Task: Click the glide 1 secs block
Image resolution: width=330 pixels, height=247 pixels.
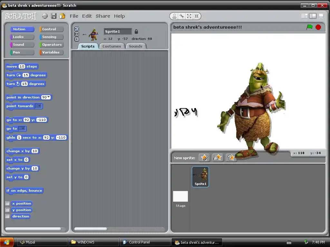Action: coord(36,137)
